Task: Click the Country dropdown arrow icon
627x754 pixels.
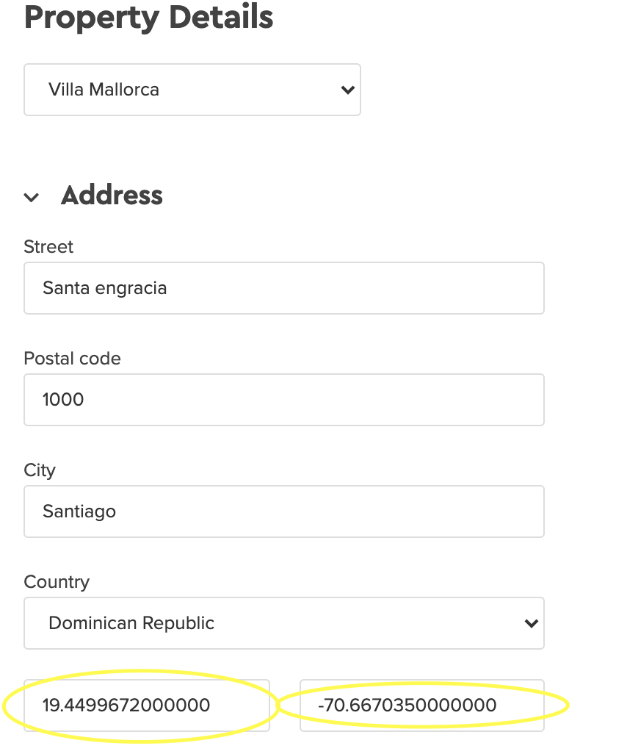Action: point(532,624)
